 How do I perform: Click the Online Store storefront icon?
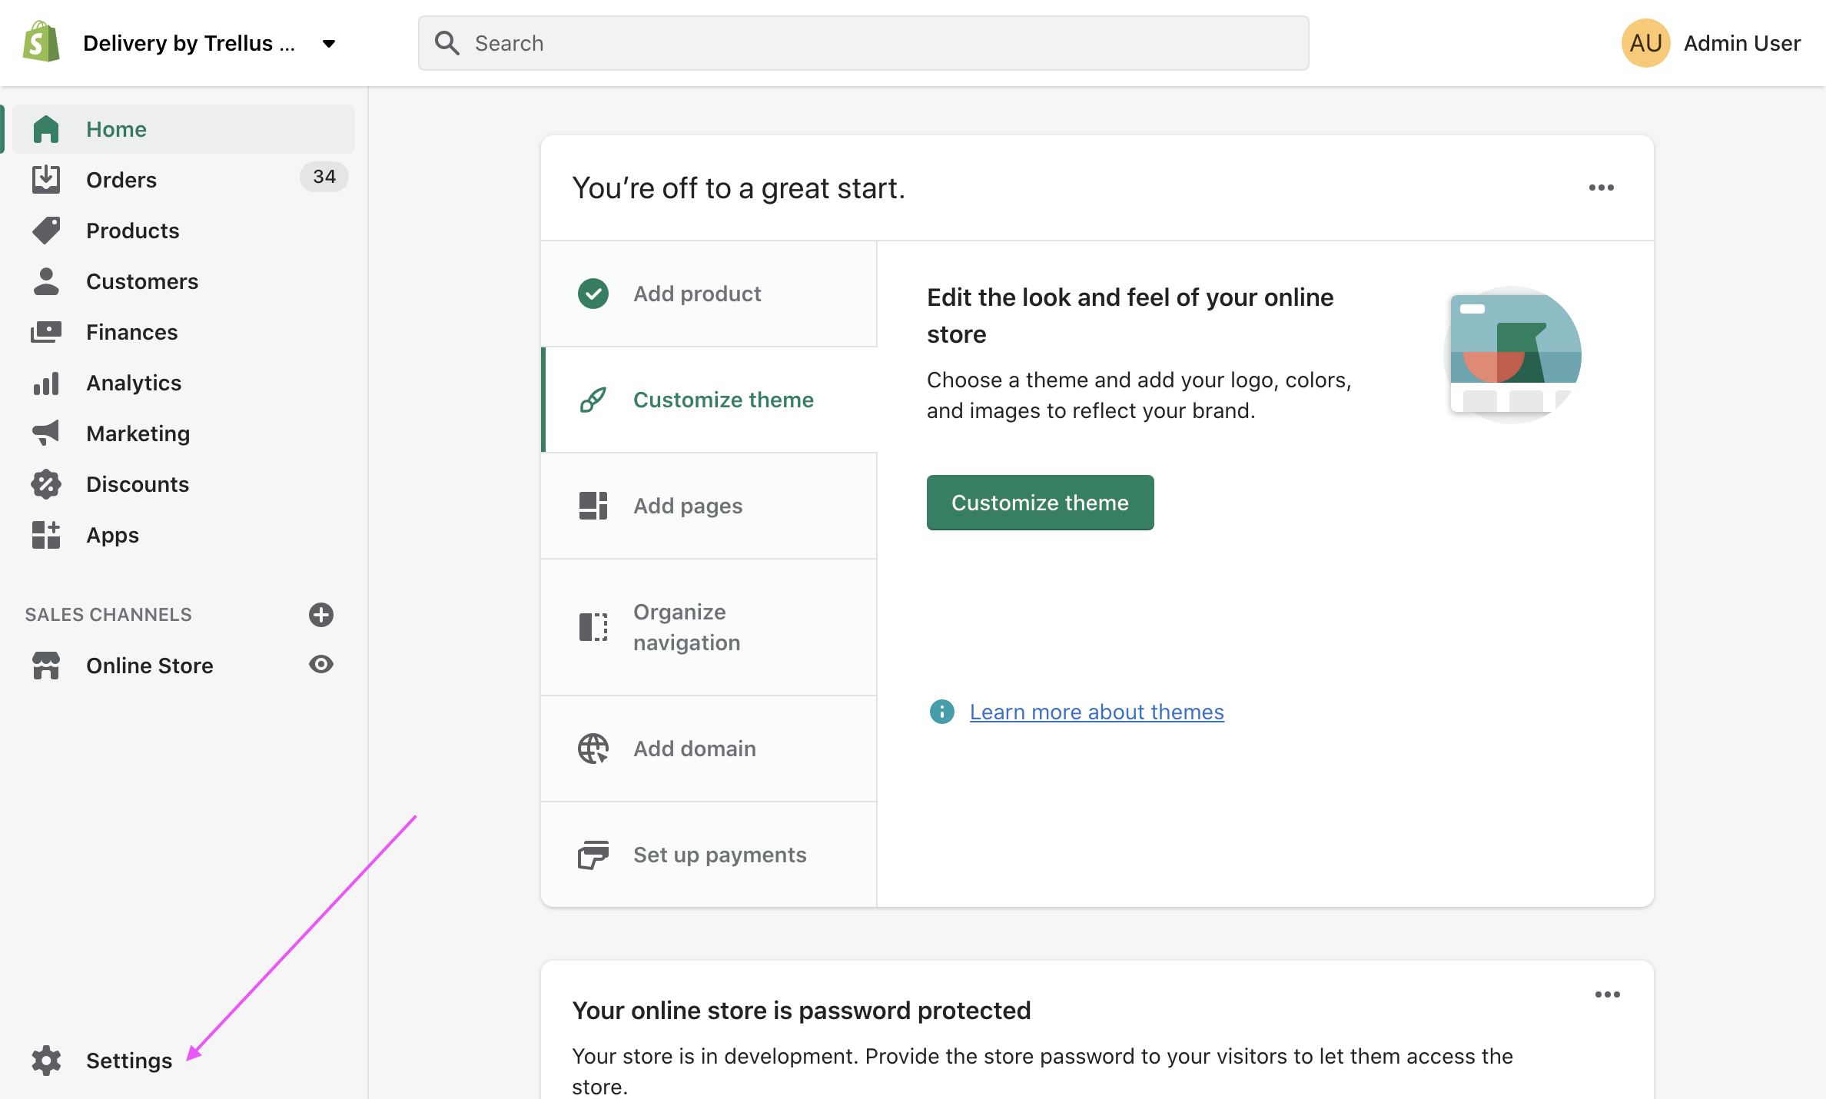pyautogui.click(x=46, y=666)
